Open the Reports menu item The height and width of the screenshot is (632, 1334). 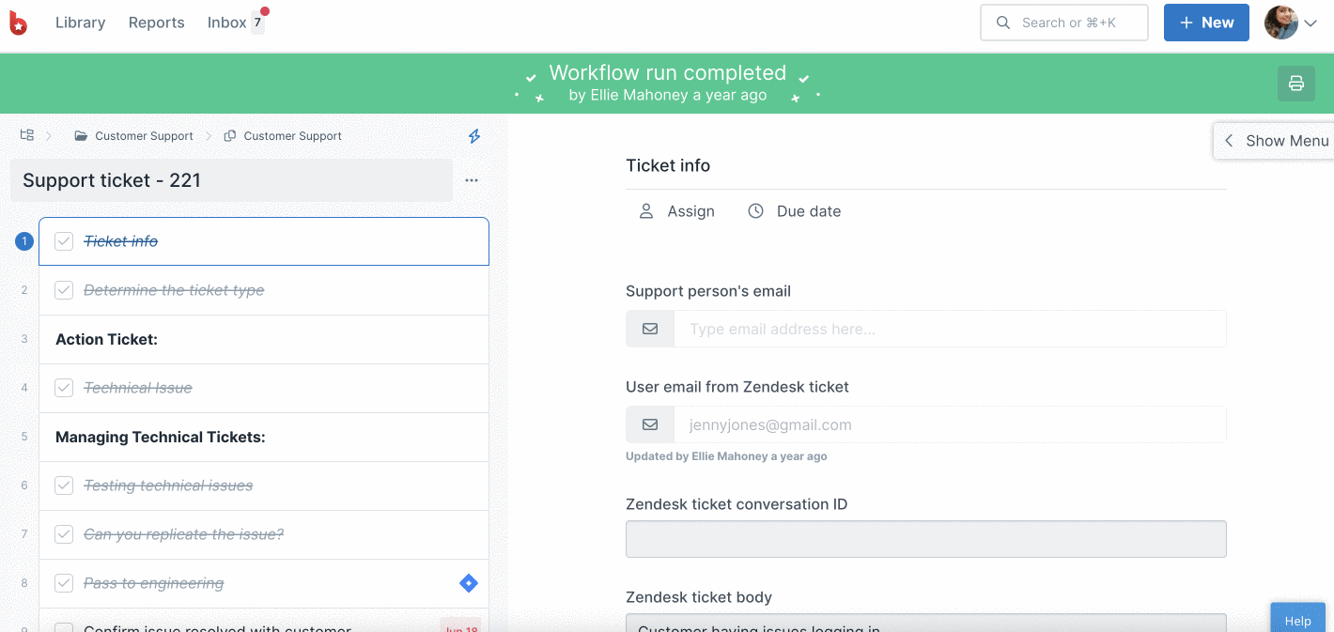click(x=156, y=23)
